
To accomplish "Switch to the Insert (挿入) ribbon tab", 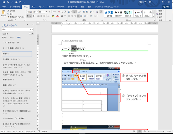I will pos(33,7).
